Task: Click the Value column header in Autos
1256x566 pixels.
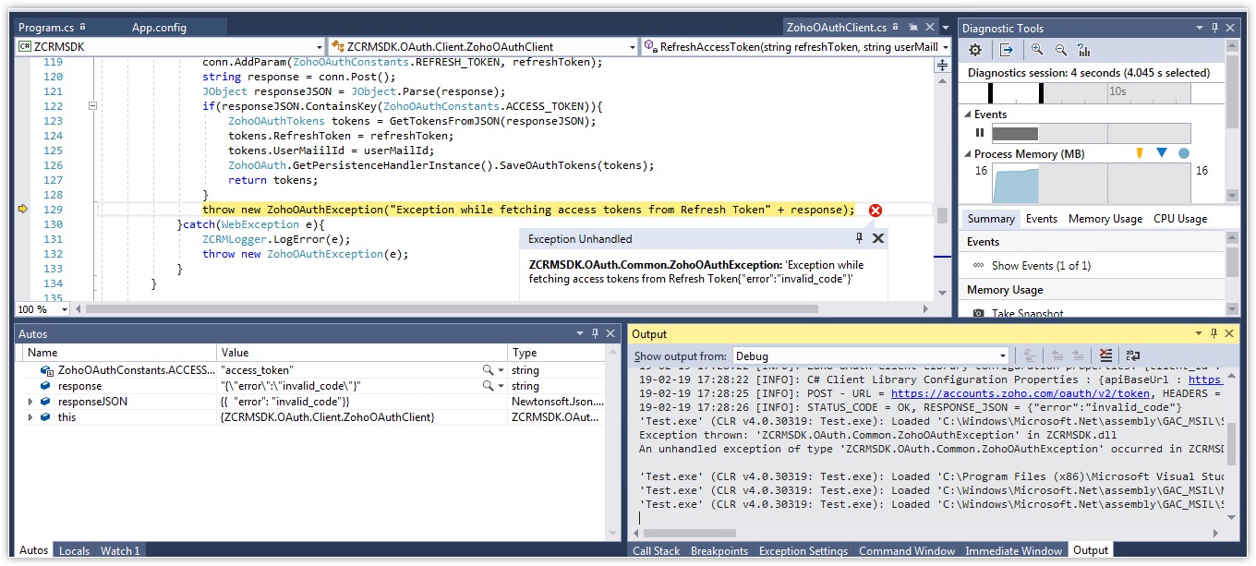Action: click(x=362, y=353)
